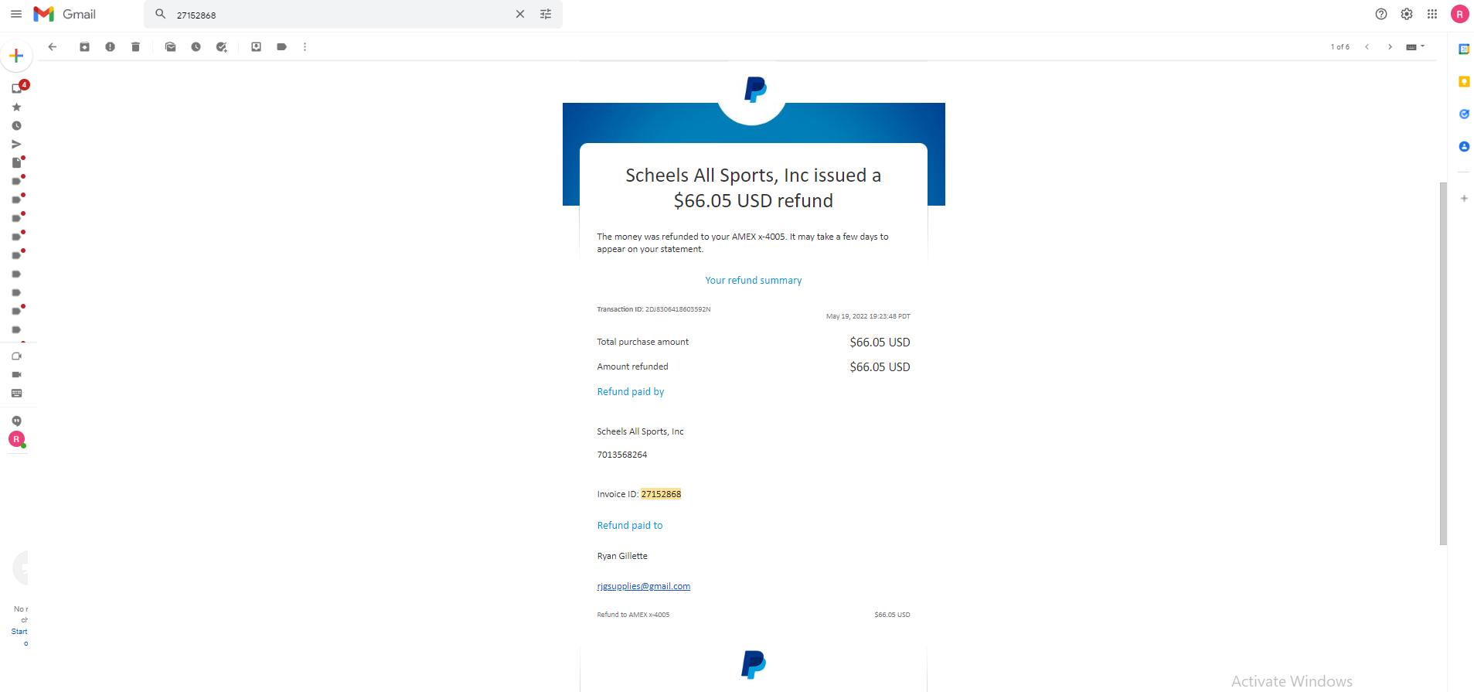Click the name Ryan Gillette
Screen dimensions: 1474x692
pos(622,556)
